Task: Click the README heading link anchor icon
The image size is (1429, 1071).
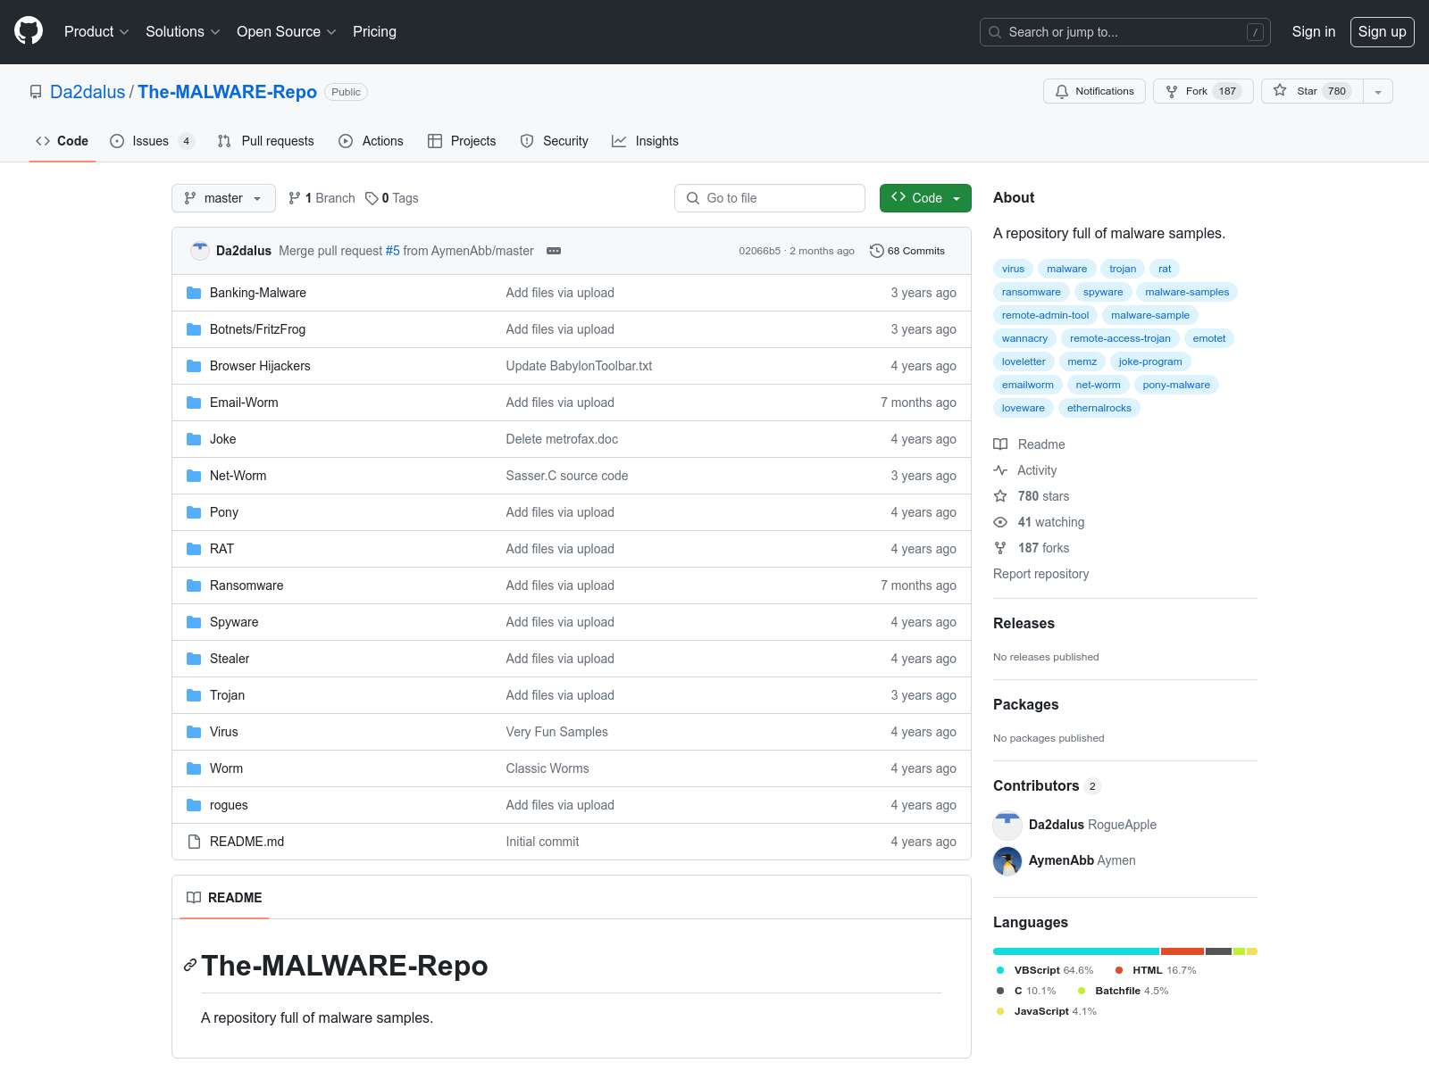Action: [190, 965]
